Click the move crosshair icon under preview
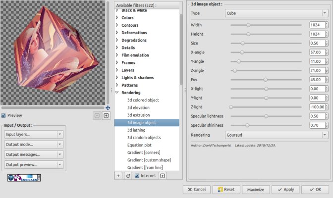The height and width of the screenshot is (198, 333). [108, 107]
